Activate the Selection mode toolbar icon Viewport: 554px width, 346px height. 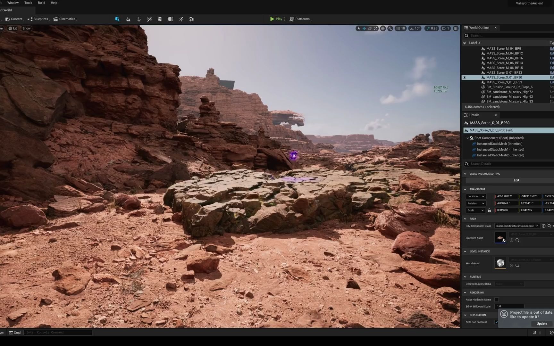(117, 19)
